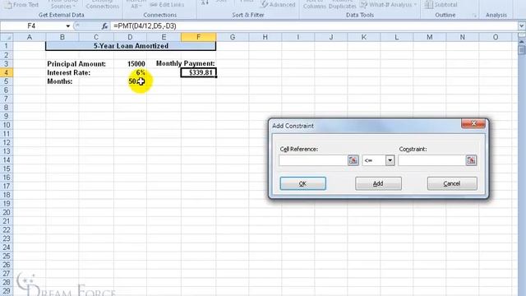Select row 20 header
The image size is (526, 296).
point(6,212)
